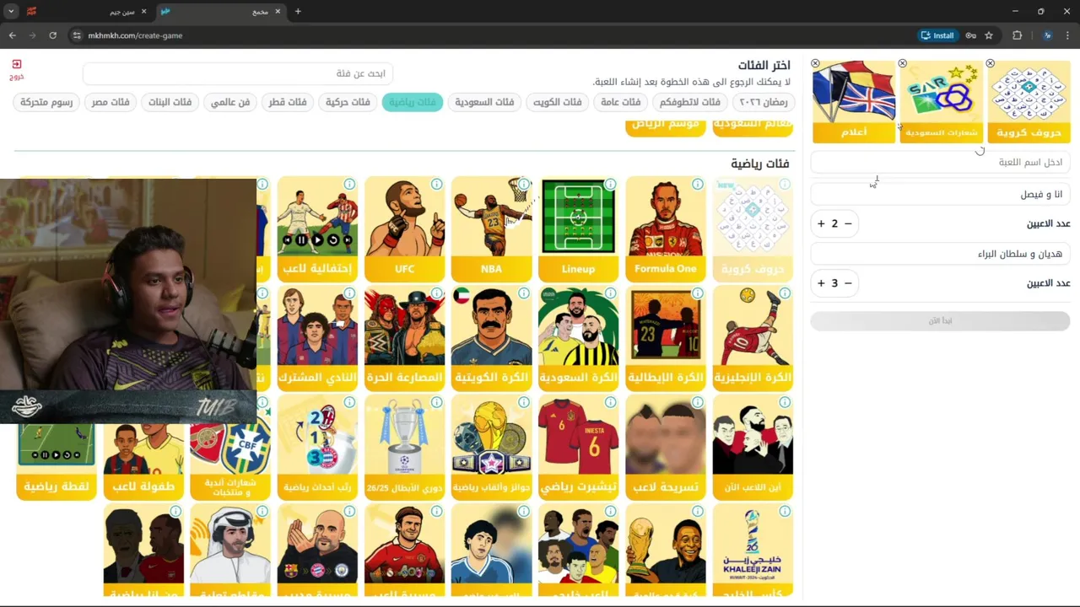This screenshot has width=1080, height=607.
Task: Select the فن عالمي category tab
Action: coord(230,102)
